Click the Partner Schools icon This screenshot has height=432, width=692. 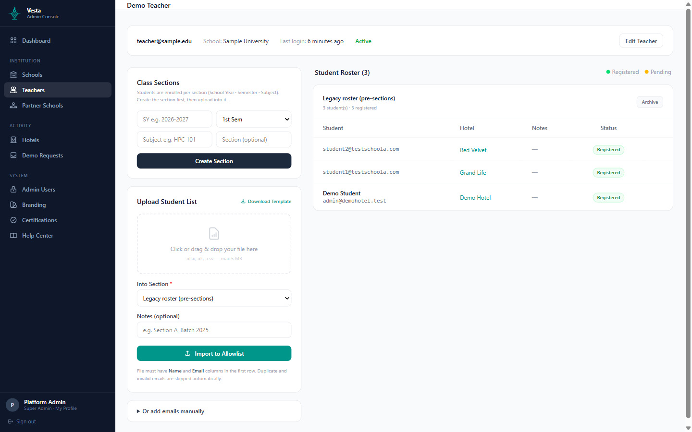(13, 106)
